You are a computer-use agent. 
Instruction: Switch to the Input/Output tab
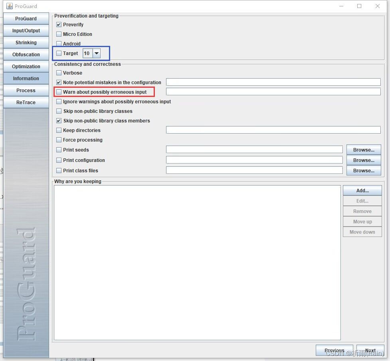click(x=26, y=31)
